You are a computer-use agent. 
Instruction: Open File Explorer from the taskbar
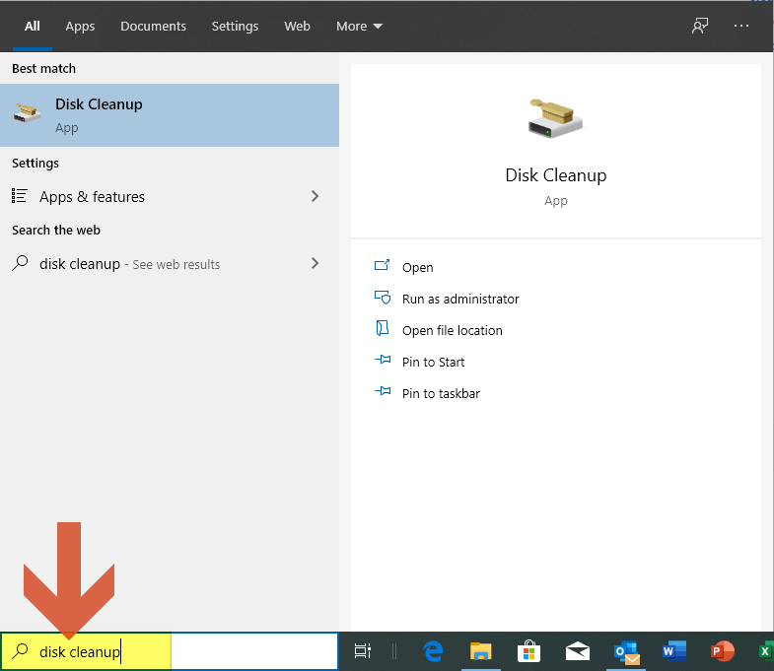pos(481,651)
